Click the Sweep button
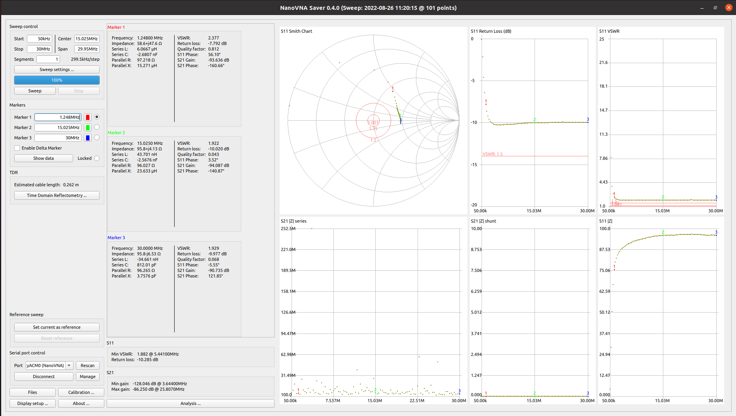The height and width of the screenshot is (416, 736). point(35,91)
